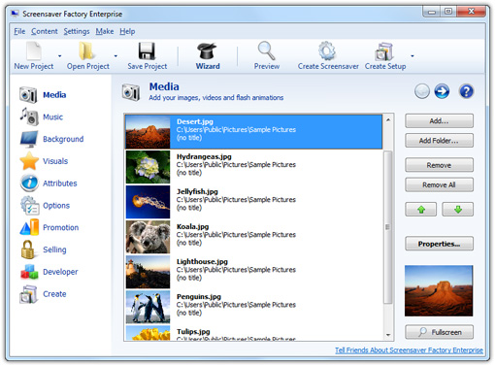Image resolution: width=495 pixels, height=366 pixels.
Task: Go to the Visuals star icon
Action: pyautogui.click(x=29, y=161)
